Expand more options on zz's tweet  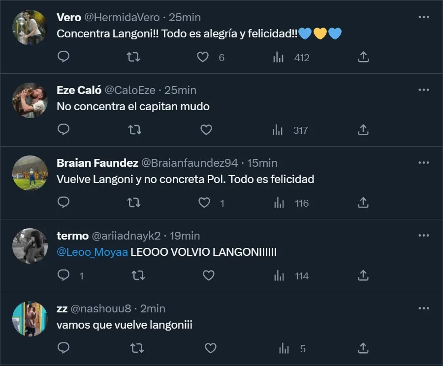coord(423,308)
